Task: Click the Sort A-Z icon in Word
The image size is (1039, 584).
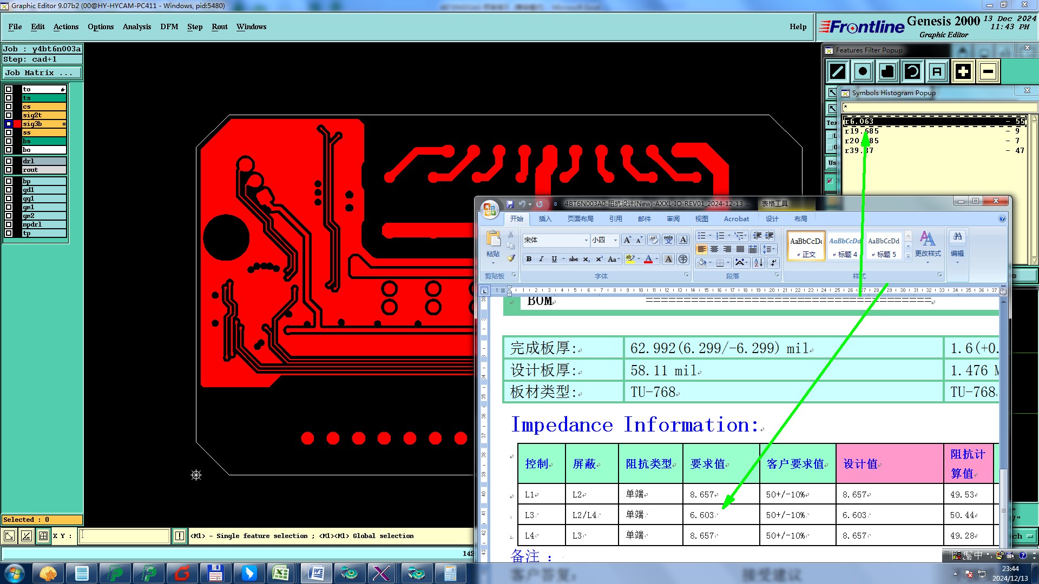Action: pos(759,262)
